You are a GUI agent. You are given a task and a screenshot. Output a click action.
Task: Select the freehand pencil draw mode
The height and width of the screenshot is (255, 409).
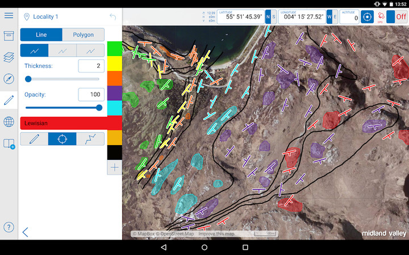click(x=34, y=139)
